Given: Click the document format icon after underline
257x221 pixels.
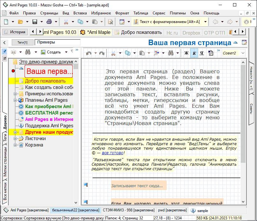Looking at the screenshot, I should 211,53.
